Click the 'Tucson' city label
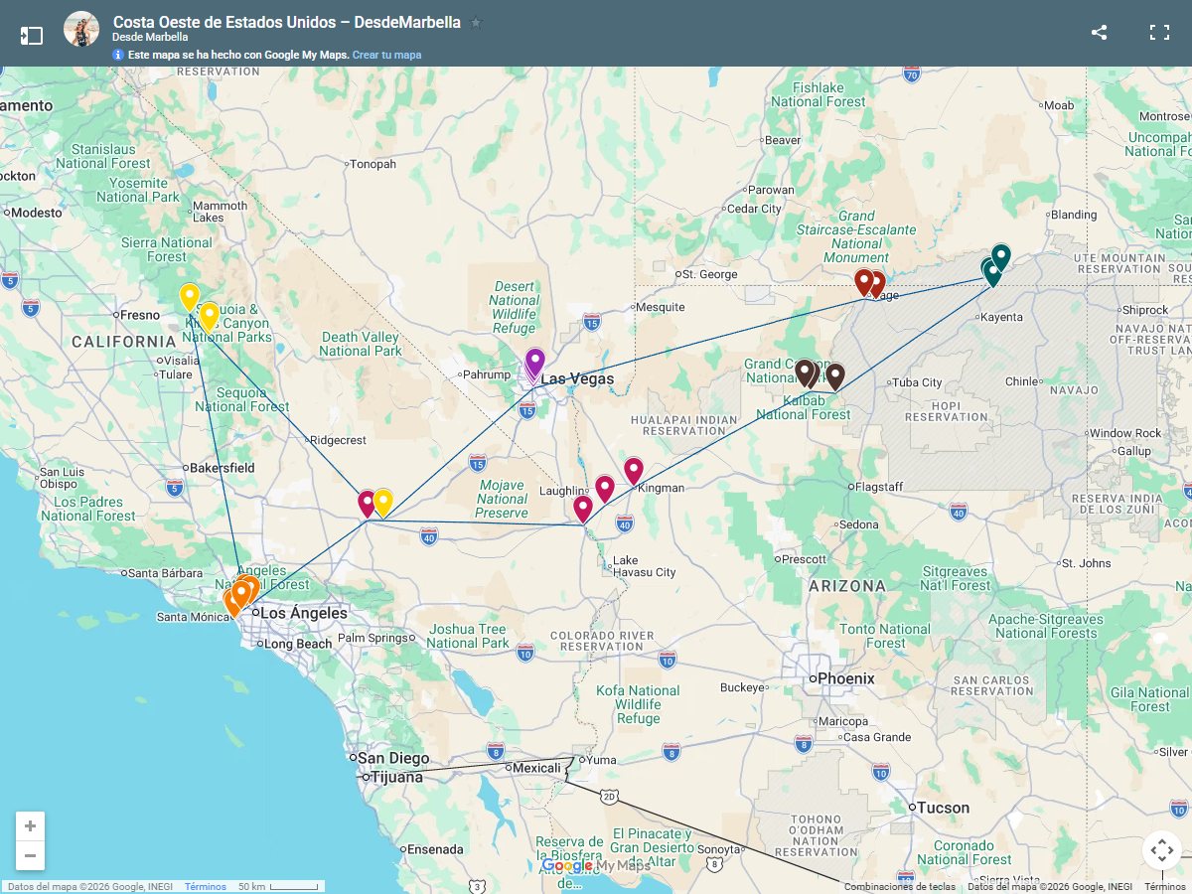The image size is (1192, 894). click(943, 808)
